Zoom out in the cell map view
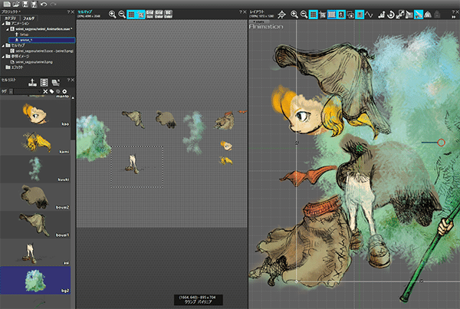The image size is (460, 309). 122,14
